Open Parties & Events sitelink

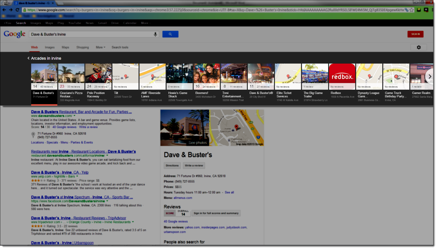[82, 142]
